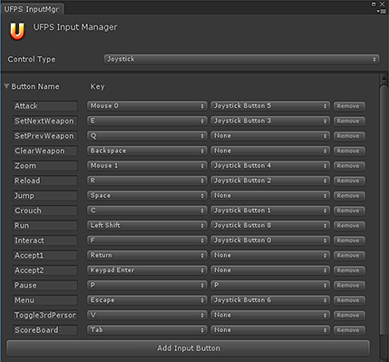
Task: Collapse the Button Name list triangle
Action: pos(6,86)
